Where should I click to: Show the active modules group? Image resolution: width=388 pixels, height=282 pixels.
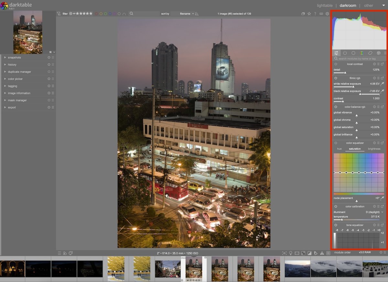(345, 53)
